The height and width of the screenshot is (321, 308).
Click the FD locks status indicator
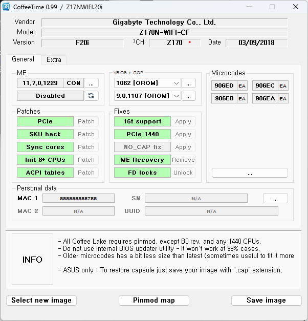coord(142,173)
